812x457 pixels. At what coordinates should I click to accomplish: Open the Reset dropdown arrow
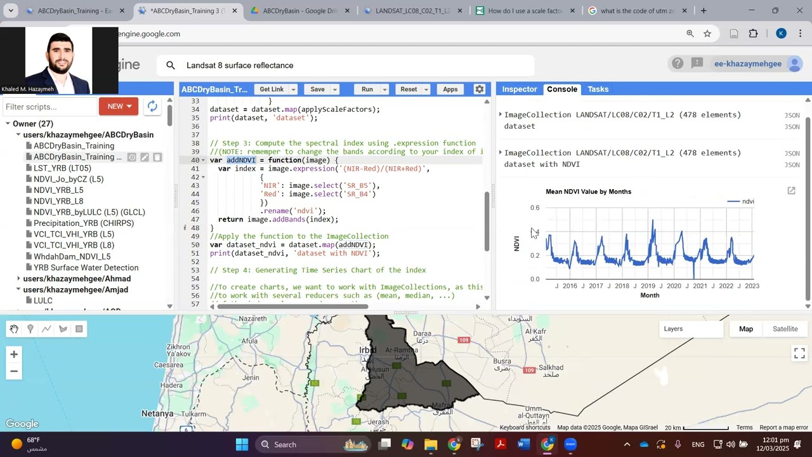[x=426, y=89]
